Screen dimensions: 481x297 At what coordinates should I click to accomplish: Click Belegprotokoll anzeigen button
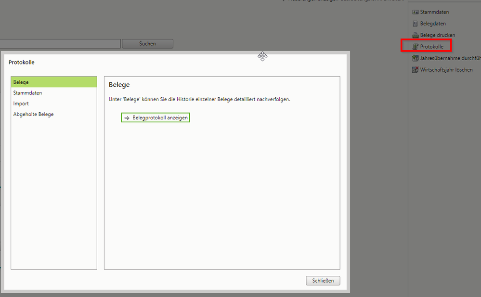coord(156,118)
